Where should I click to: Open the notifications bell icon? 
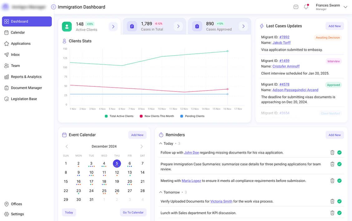306,7
